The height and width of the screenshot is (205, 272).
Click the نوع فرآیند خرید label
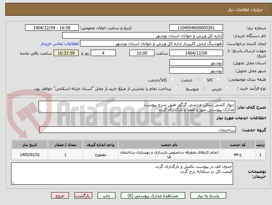[x=252, y=88]
